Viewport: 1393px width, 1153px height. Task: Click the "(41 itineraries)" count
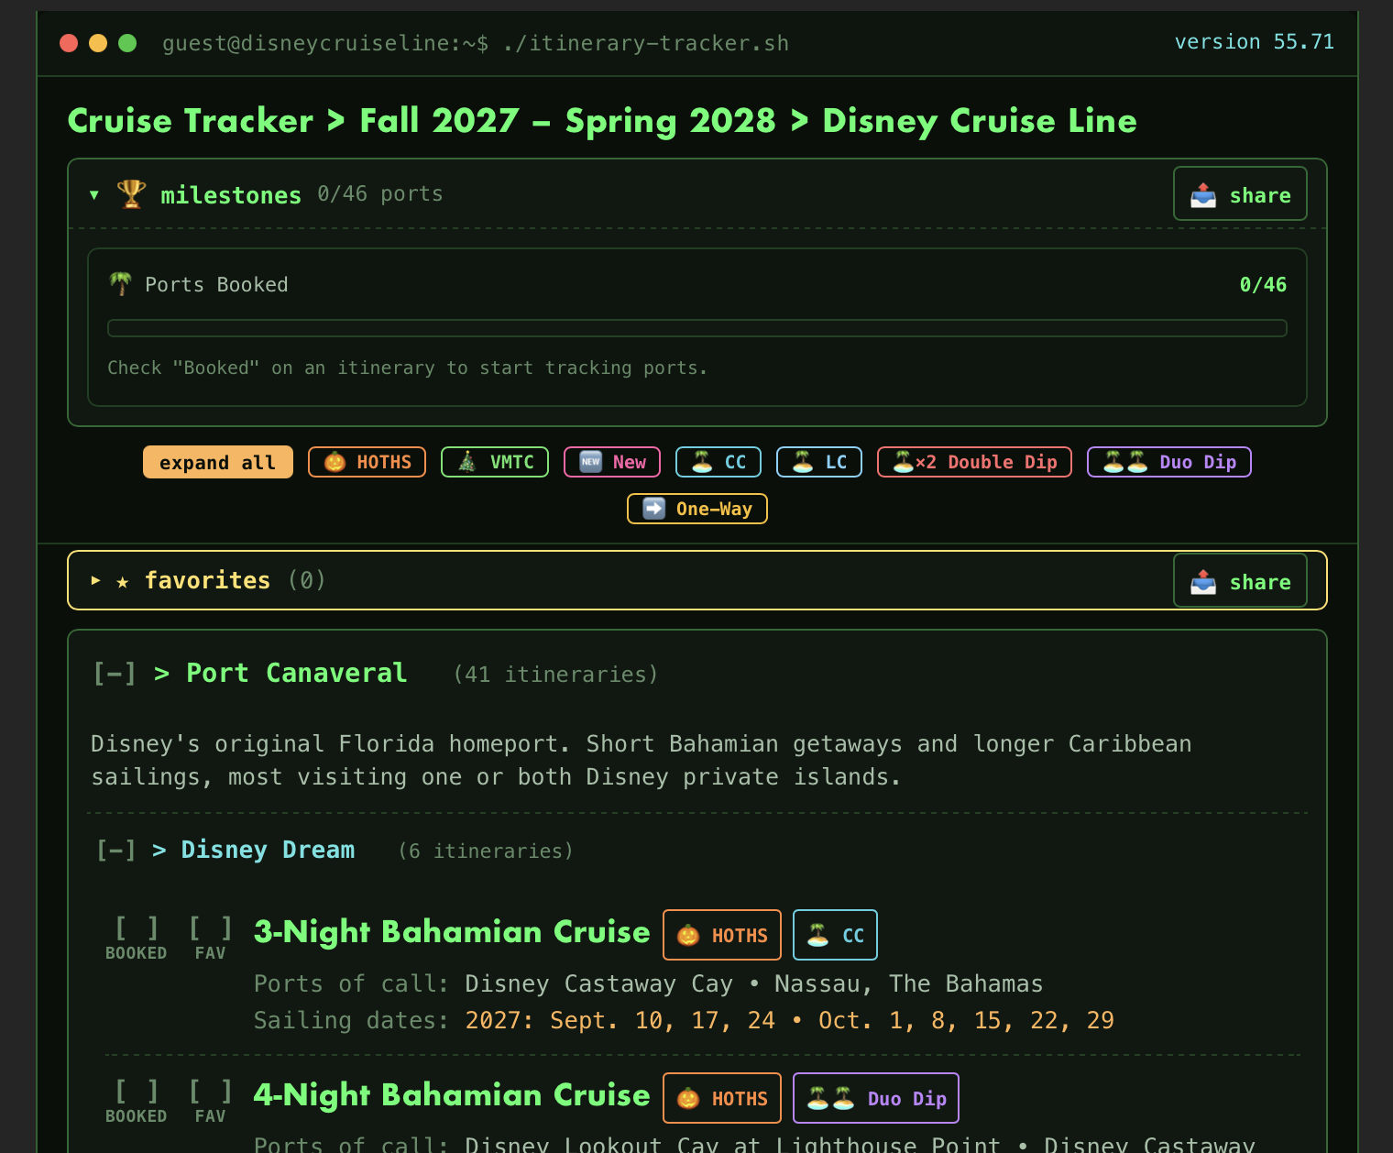coord(555,675)
